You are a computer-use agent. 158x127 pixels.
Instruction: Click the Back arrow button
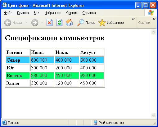(x=8, y=23)
